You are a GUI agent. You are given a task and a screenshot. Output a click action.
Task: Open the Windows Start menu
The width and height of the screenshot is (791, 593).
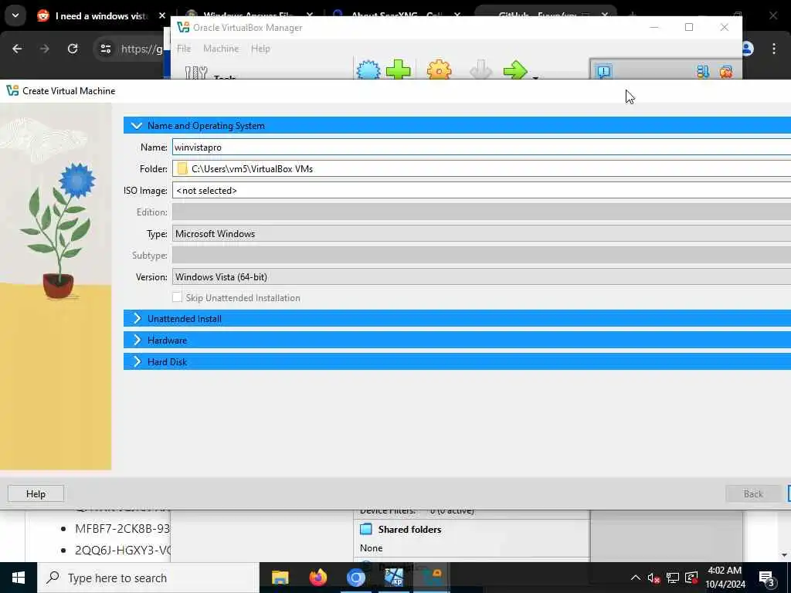coord(19,578)
